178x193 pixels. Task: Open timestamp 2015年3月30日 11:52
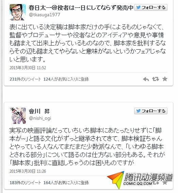click(28, 68)
